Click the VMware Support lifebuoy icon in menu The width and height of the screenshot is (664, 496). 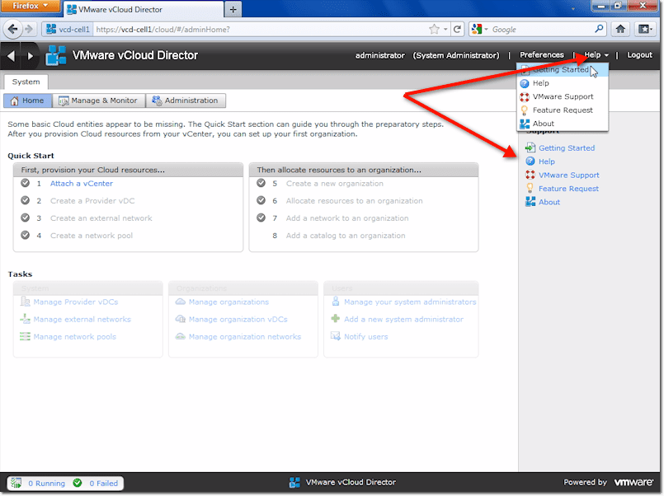click(525, 97)
